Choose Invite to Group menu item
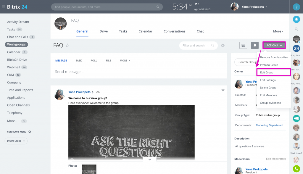 [x=274, y=65]
